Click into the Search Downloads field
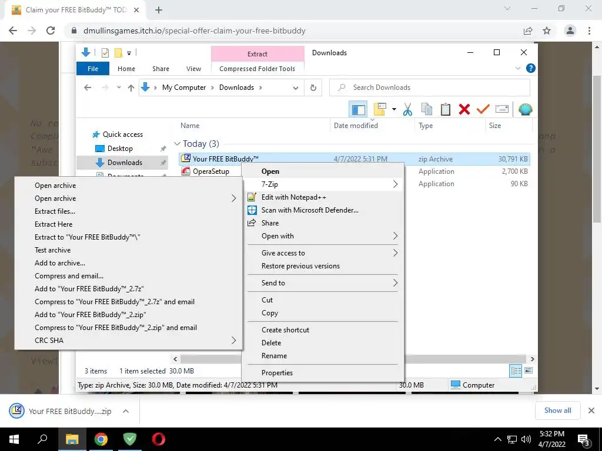 click(x=430, y=87)
